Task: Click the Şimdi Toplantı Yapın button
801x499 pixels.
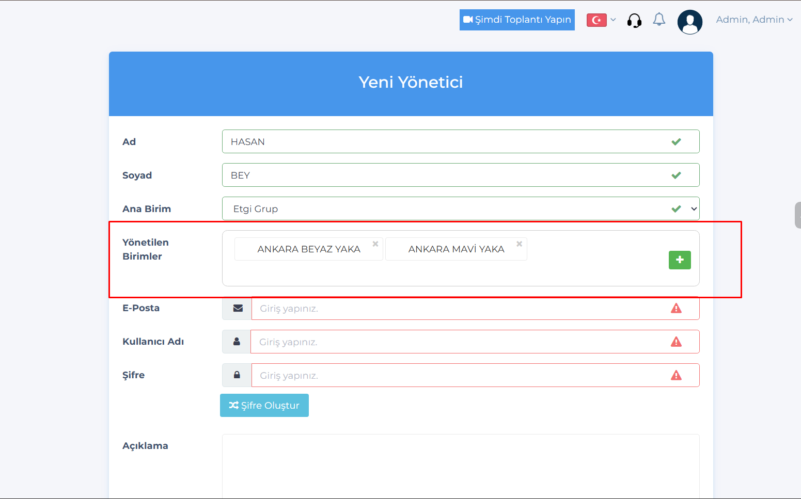Action: tap(517, 20)
